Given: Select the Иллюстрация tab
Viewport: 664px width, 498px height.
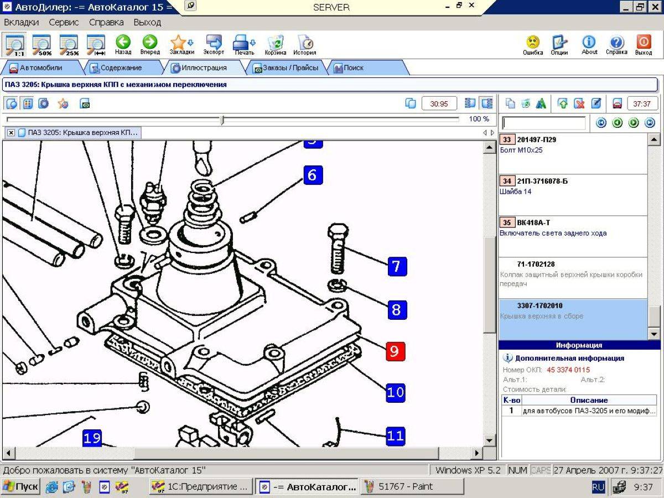Looking at the screenshot, I should pos(204,68).
